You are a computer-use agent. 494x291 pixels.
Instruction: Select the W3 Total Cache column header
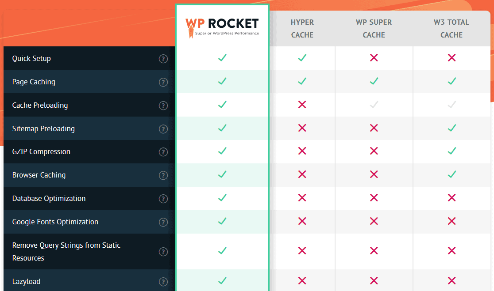pos(452,29)
